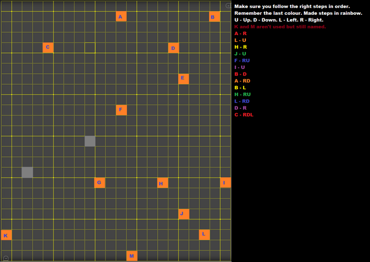
Task: Click the purple step text 'I - U'
Action: (239, 67)
